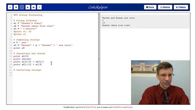Click the line s2 = 'Warren wears nice ties!'
This screenshot has height=110, width=196.
[x=34, y=26]
